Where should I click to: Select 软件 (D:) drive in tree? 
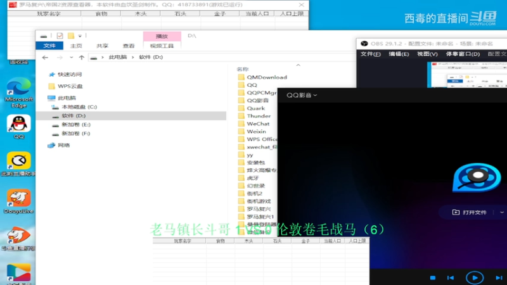74,115
